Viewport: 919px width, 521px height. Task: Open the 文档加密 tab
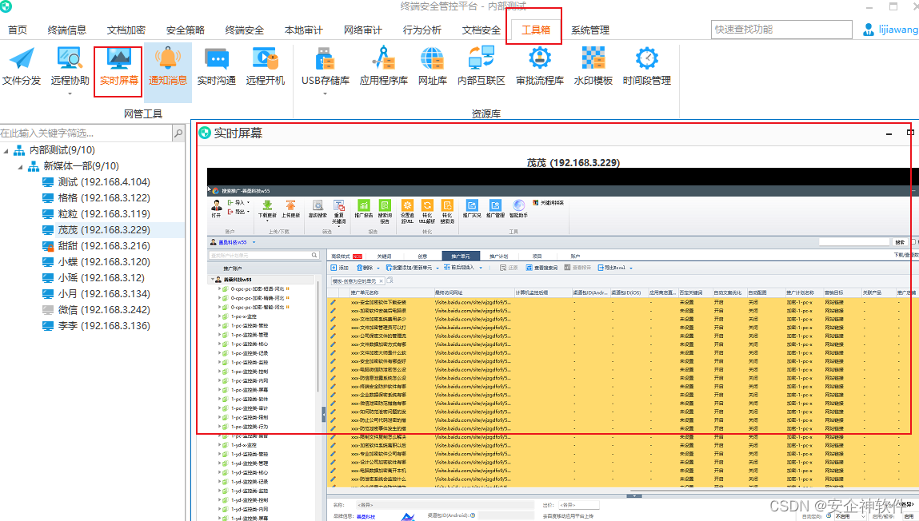click(x=126, y=30)
